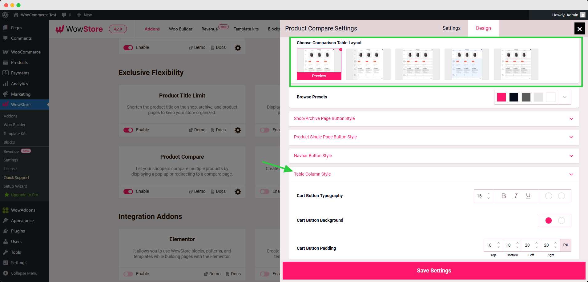588x282 pixels.
Task: Open Marketing in the sidebar
Action: pos(21,94)
